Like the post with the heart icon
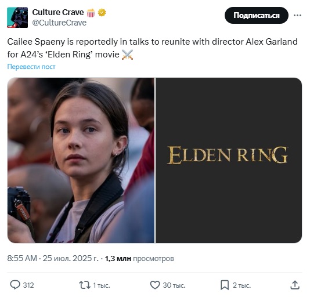 coord(155,285)
